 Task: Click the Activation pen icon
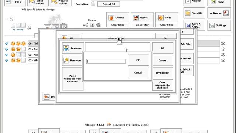(x=226, y=13)
